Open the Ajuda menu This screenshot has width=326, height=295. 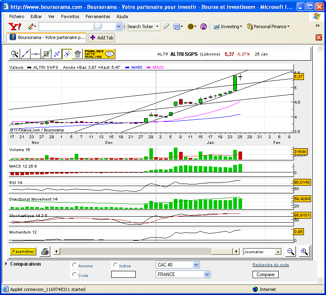coord(122,16)
